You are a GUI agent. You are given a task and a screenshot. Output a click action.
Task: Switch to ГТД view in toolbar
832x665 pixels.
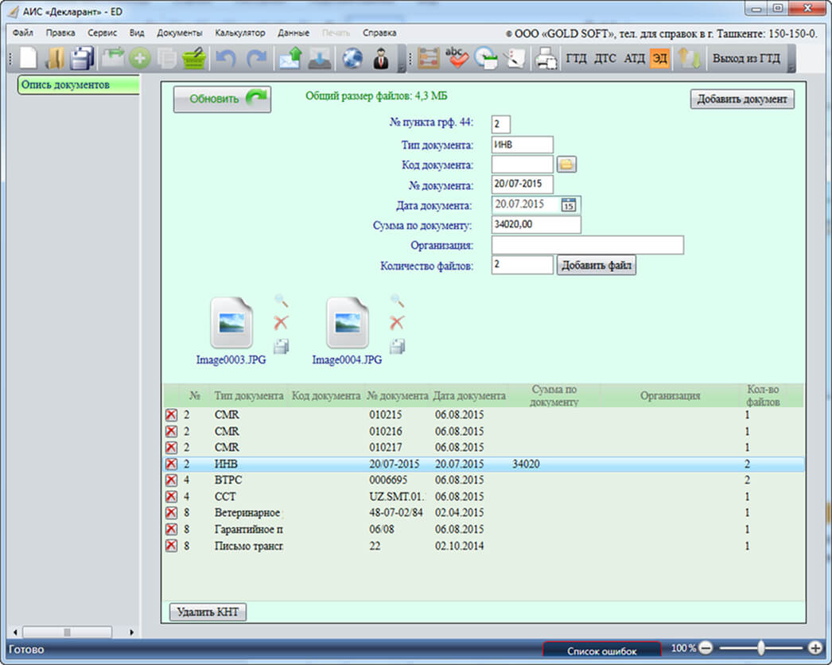click(x=576, y=58)
